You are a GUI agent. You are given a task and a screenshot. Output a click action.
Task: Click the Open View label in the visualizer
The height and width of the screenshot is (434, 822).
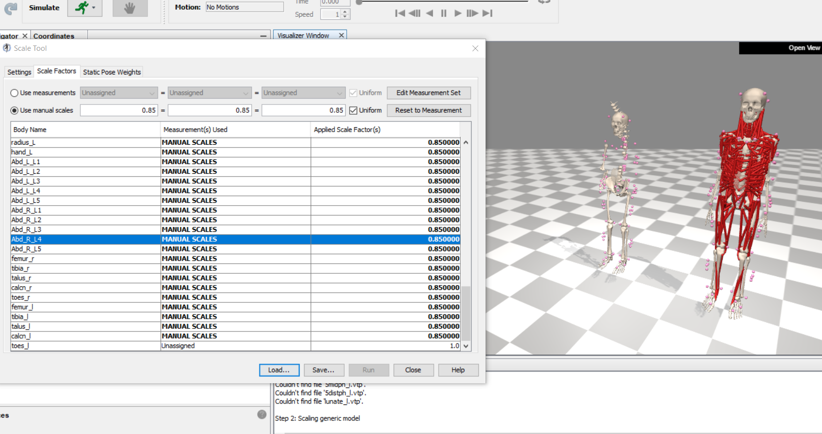click(x=804, y=48)
